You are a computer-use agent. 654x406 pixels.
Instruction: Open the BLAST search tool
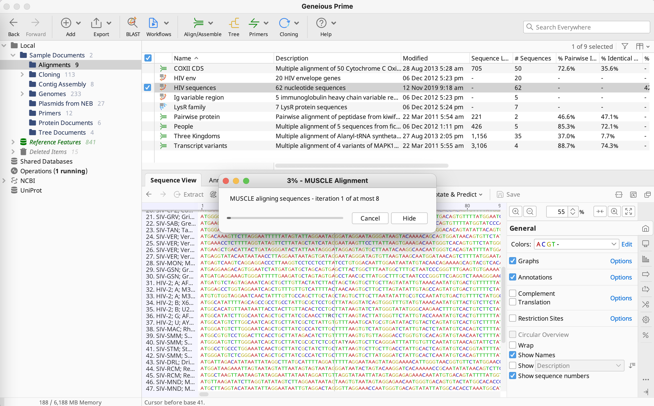tap(133, 26)
